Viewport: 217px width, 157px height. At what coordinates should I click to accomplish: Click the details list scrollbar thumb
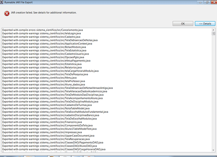213,34
